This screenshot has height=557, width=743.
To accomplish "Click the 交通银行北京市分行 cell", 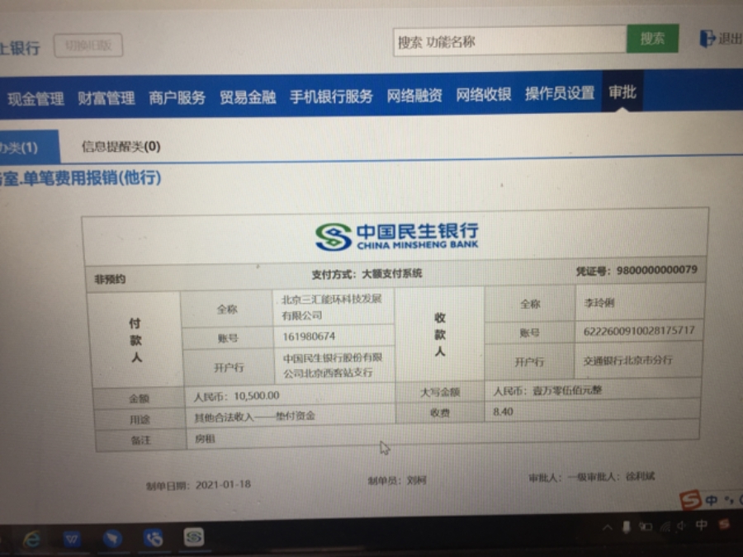I will pos(627,361).
